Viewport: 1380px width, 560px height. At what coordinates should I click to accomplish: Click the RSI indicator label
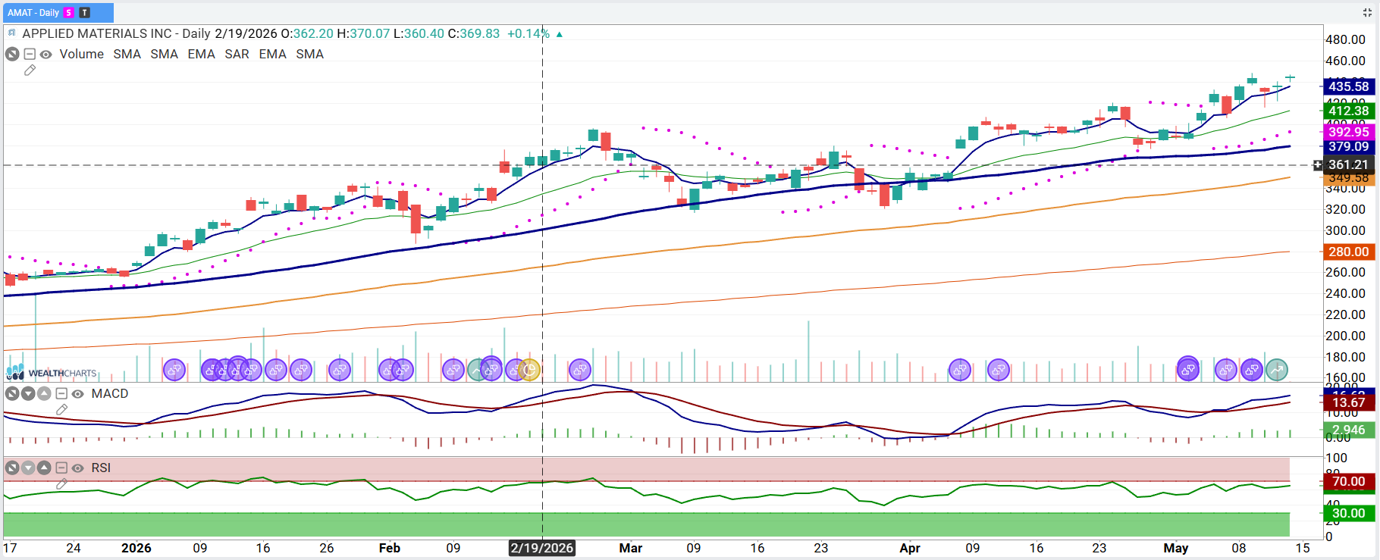point(101,468)
